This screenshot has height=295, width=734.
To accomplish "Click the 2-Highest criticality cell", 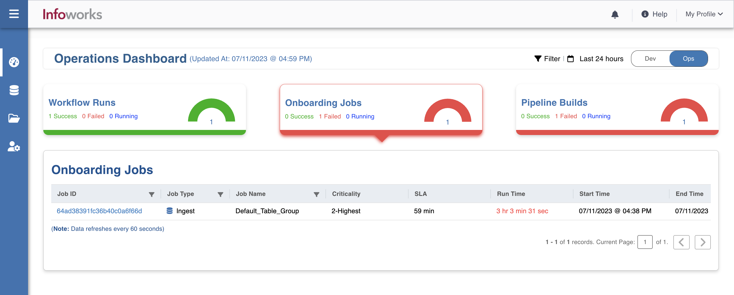I will point(346,211).
